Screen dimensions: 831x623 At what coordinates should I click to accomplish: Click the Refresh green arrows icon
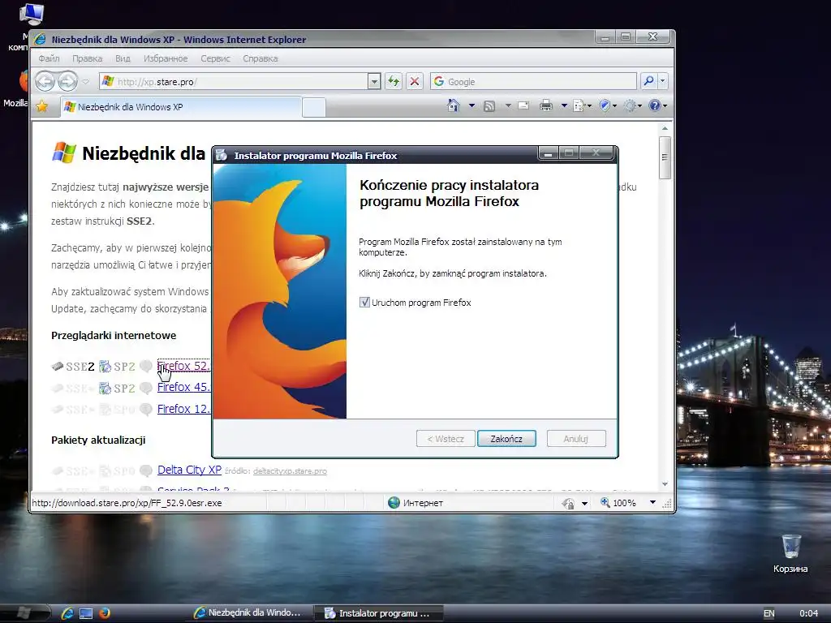pos(394,82)
